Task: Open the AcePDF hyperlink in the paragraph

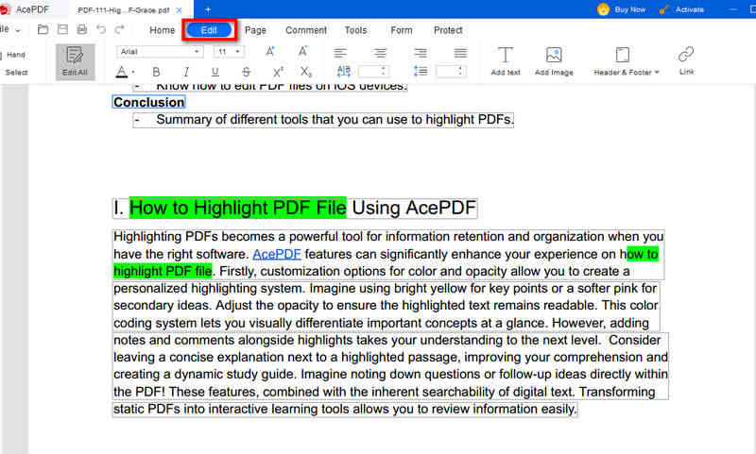Action: [x=277, y=254]
